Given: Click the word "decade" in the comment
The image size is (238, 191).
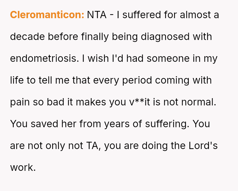Looking at the screenshot, I should click(x=27, y=37).
